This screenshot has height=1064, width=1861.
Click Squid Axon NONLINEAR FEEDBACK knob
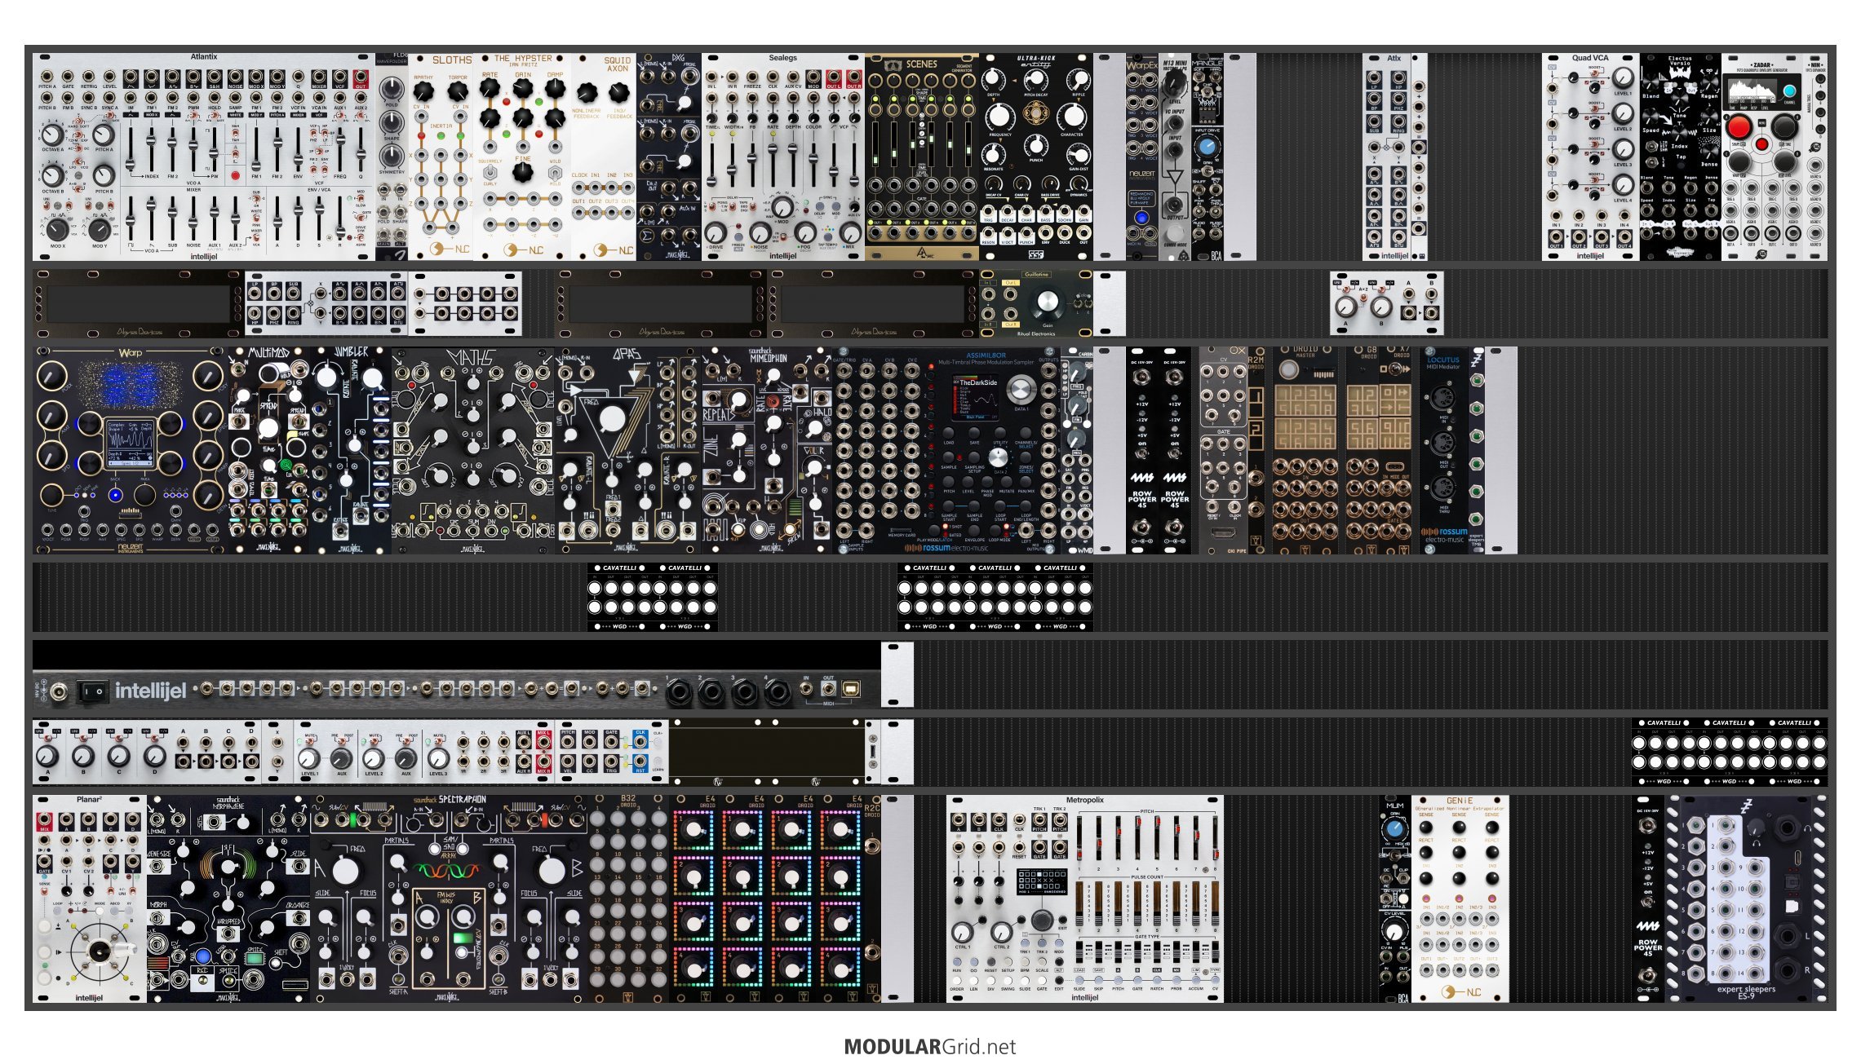pos(587,93)
